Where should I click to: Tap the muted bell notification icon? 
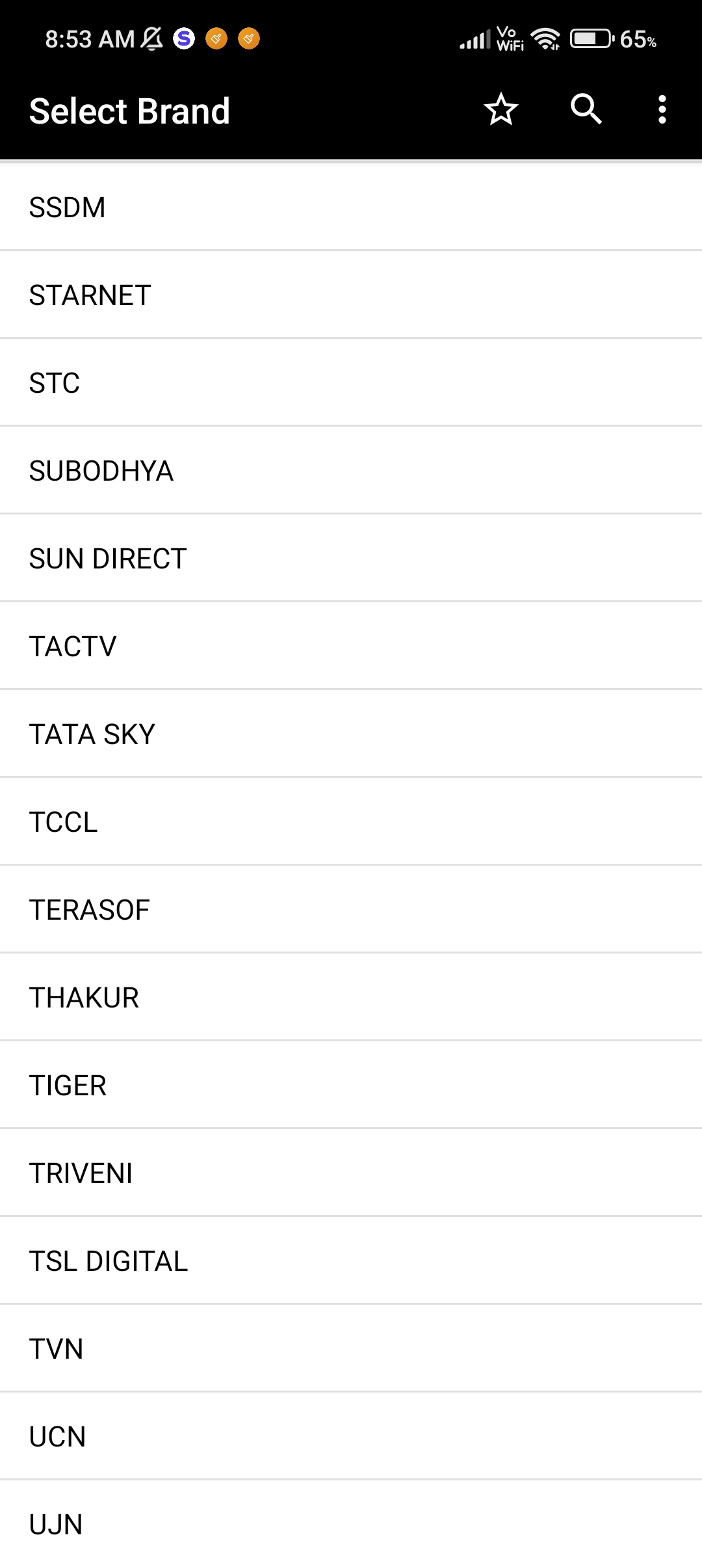pyautogui.click(x=152, y=39)
